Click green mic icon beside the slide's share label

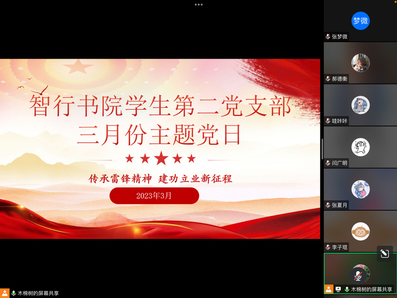(14, 293)
